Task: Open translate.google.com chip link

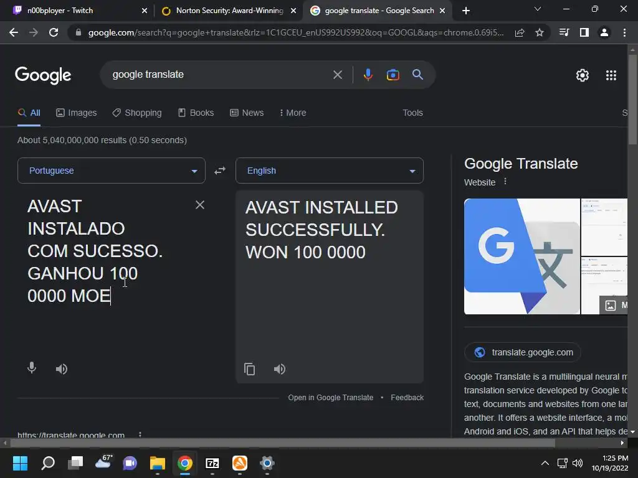Action: pos(523,352)
